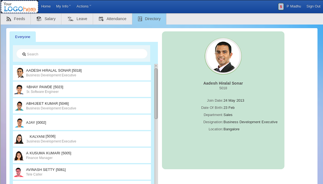The image size is (323, 184).
Task: Select the Everyone tab
Action: pyautogui.click(x=23, y=37)
